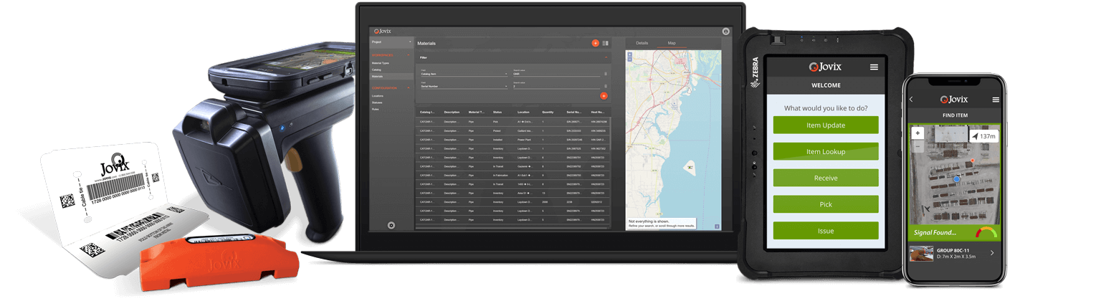This screenshot has height=301, width=1101.
Task: Zoom in on the phone map
Action: click(x=917, y=133)
